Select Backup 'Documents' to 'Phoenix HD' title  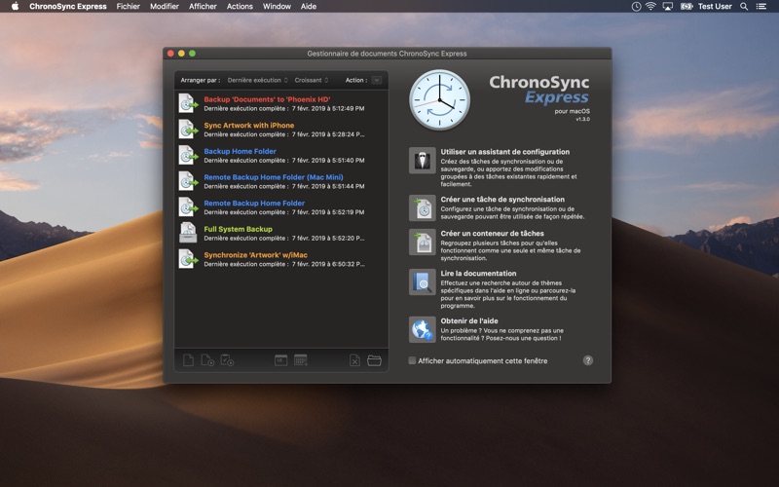[267, 99]
